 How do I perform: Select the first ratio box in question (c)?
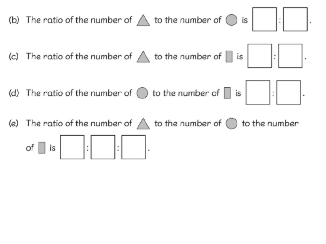point(260,56)
